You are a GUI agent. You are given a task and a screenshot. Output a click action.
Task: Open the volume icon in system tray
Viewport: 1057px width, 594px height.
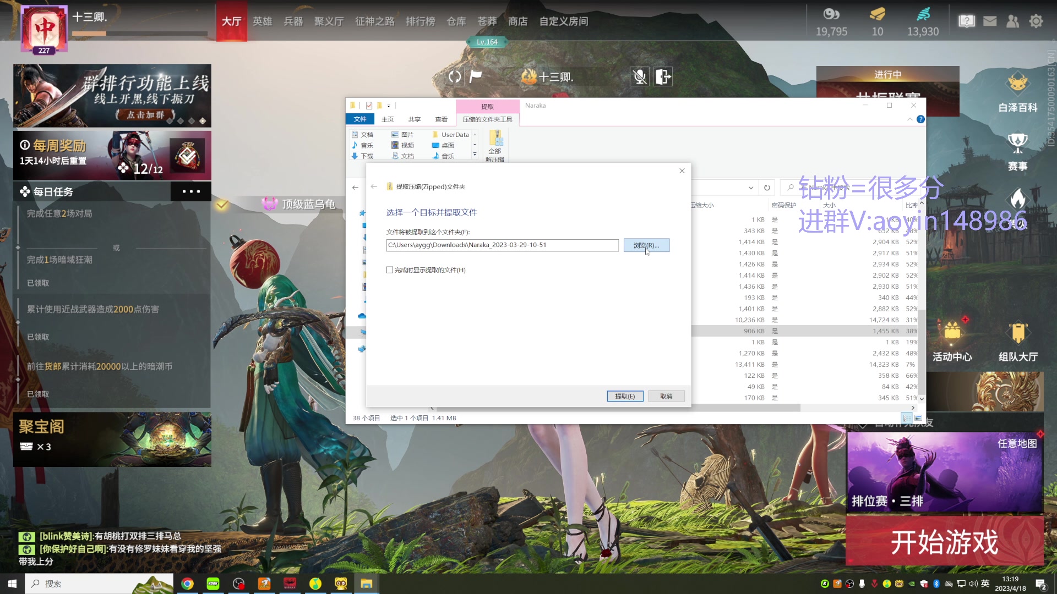click(x=973, y=584)
